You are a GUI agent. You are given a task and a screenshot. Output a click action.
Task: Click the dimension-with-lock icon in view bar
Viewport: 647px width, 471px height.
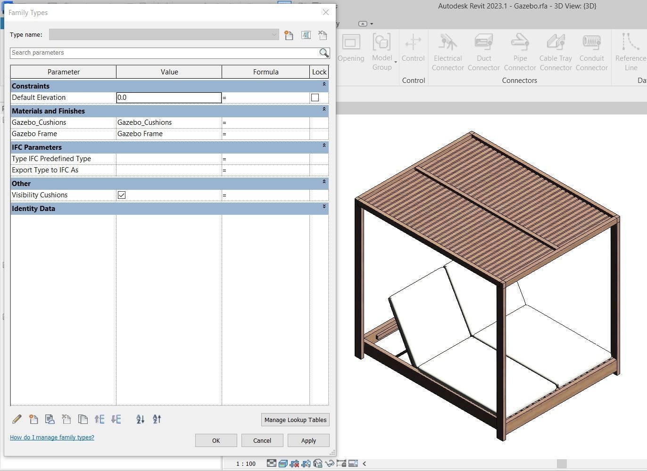(341, 463)
